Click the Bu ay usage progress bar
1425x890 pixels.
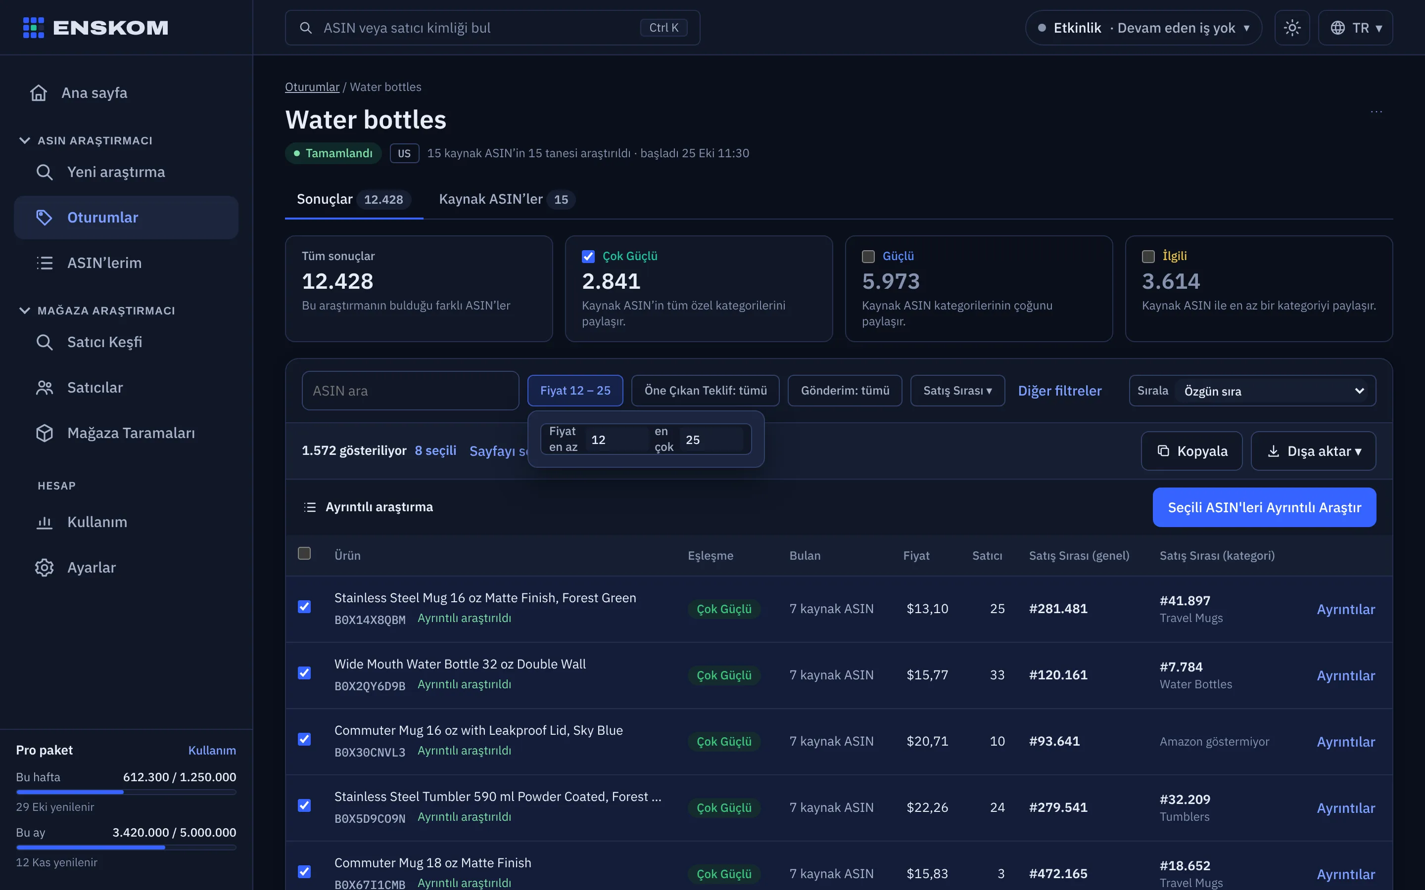point(126,847)
